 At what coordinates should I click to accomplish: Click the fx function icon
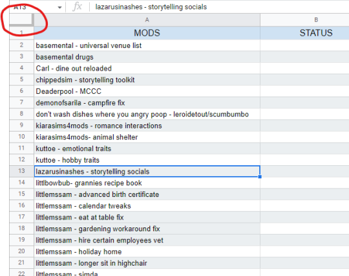(77, 6)
